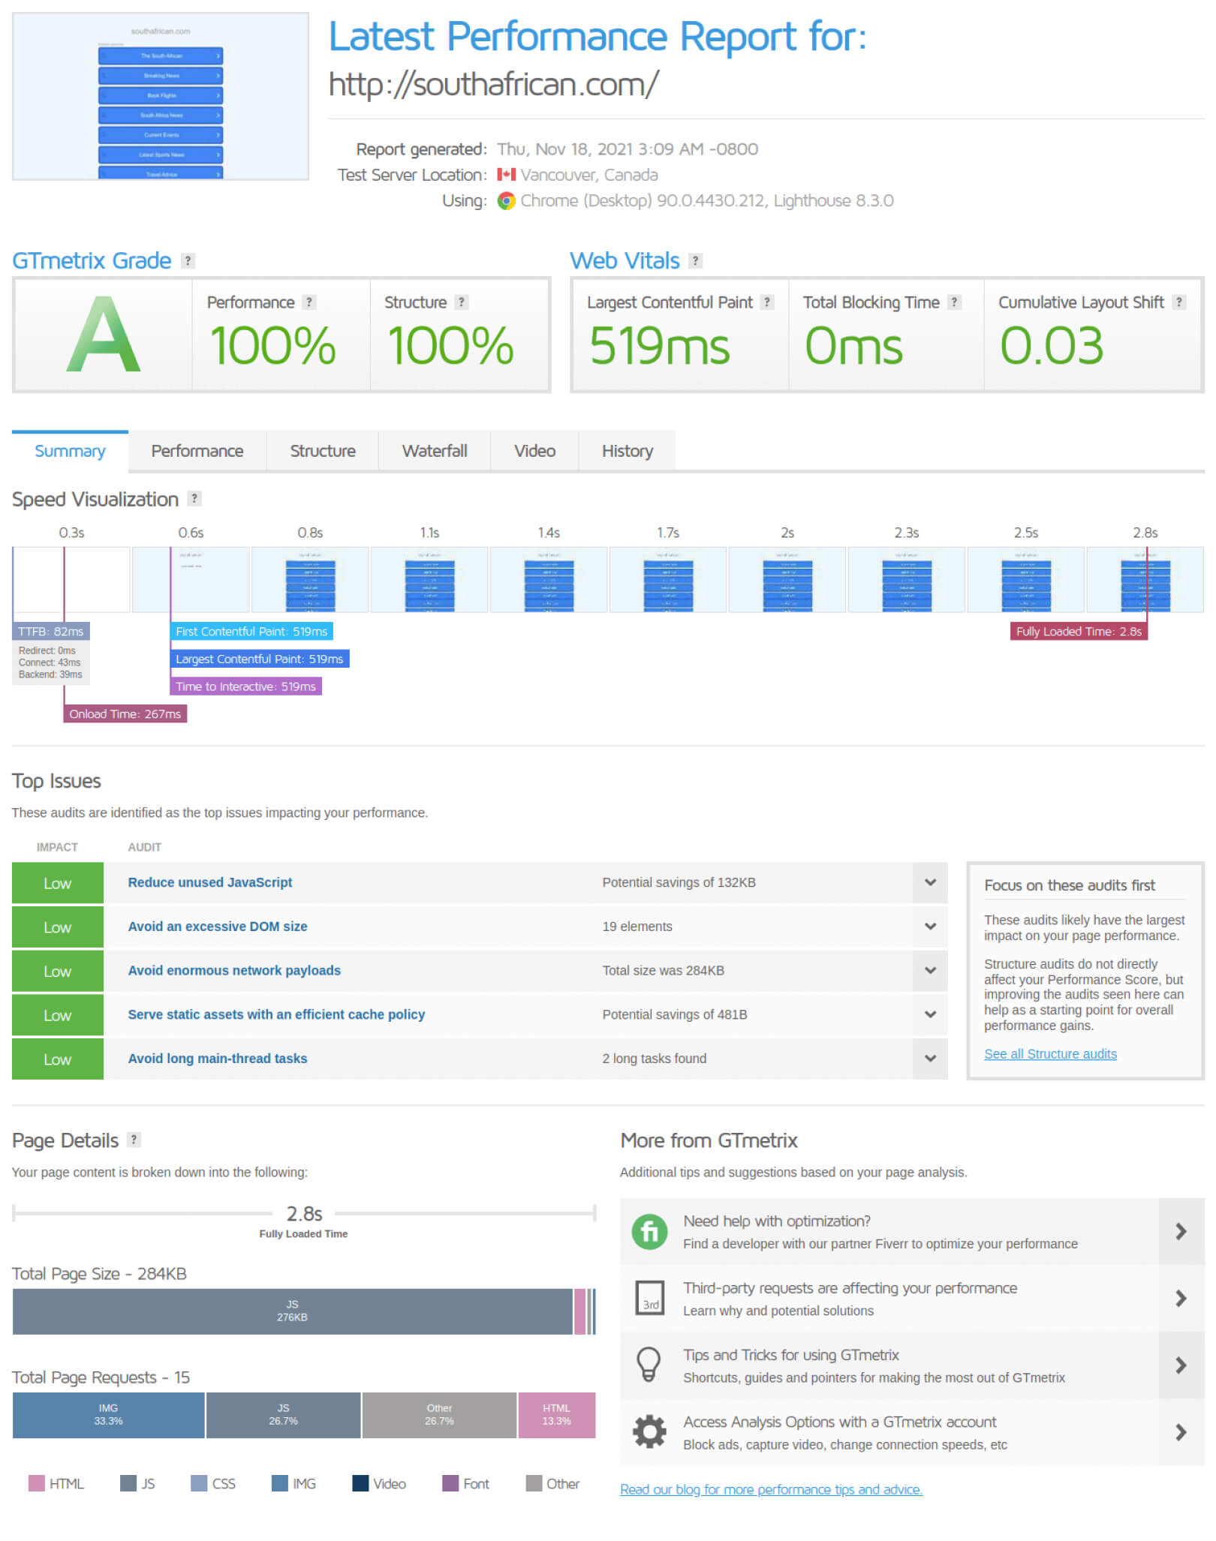Open the Third-party requests arrow

click(1181, 1298)
